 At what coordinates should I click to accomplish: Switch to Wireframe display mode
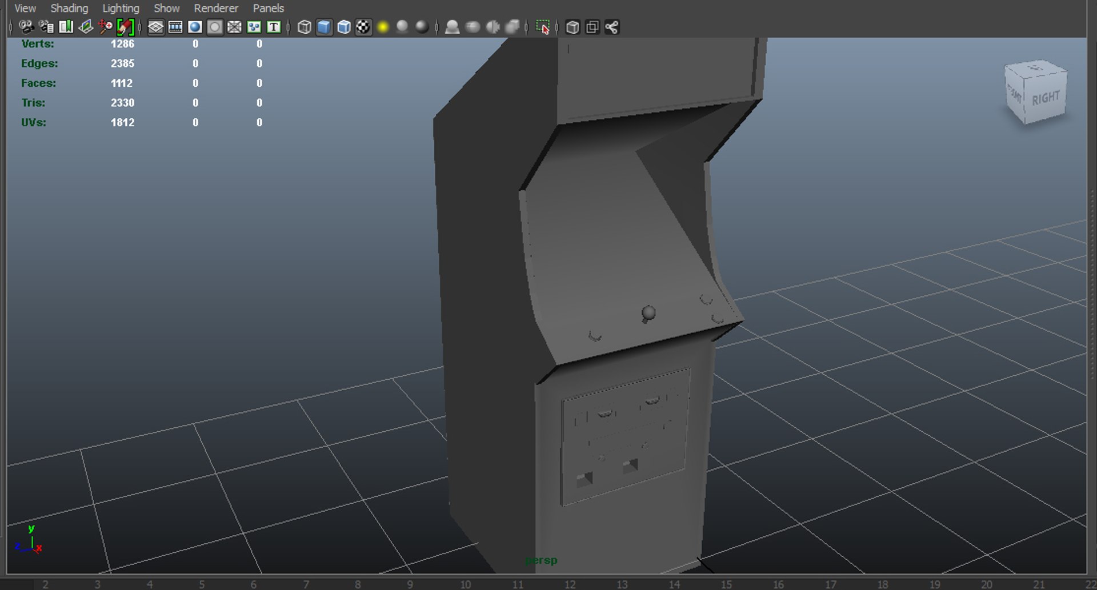pos(305,27)
